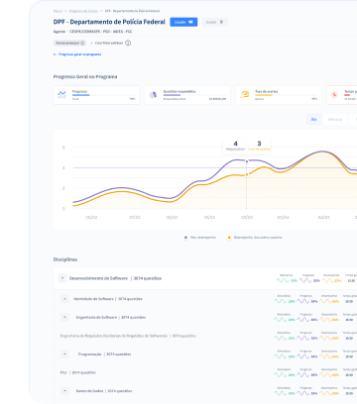Screen dimensions: 357x404
Task: Click orange Desempenho sparkline in Banco de Dados row
Action: (325, 393)
